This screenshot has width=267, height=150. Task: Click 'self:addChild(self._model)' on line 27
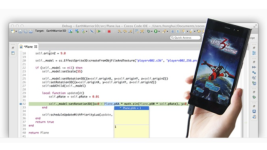click(x=64, y=86)
